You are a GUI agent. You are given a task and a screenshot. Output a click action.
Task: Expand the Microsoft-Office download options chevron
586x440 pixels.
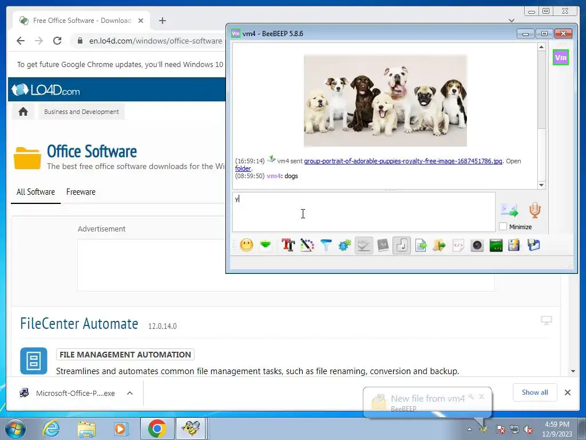click(x=130, y=393)
